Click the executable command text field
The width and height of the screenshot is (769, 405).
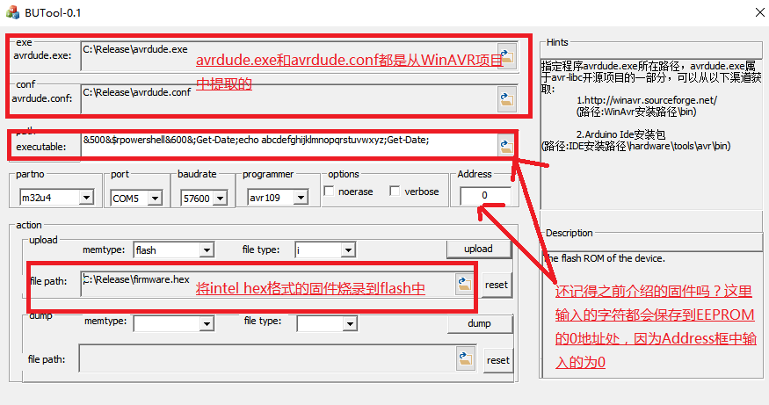pyautogui.click(x=289, y=145)
